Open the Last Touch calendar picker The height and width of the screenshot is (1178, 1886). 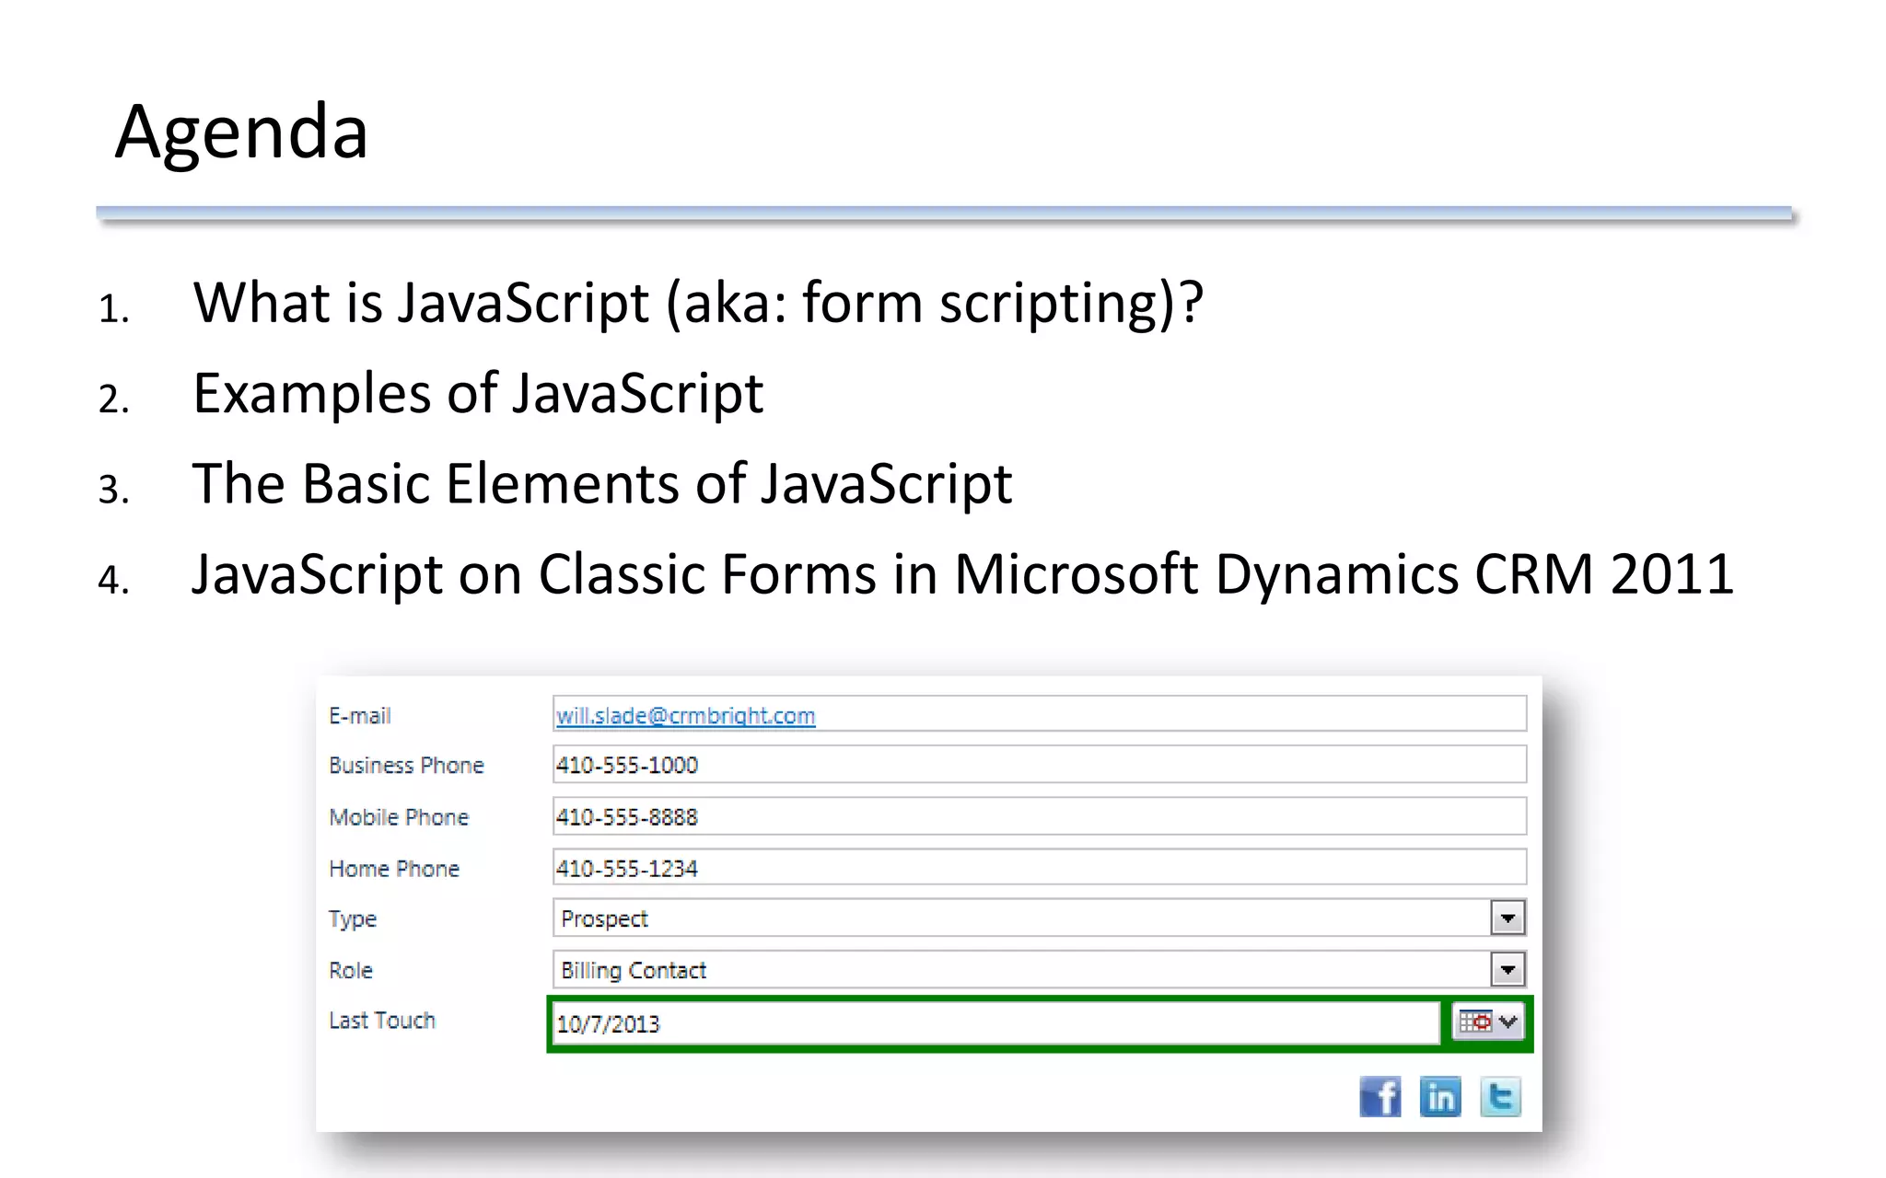(1488, 1022)
